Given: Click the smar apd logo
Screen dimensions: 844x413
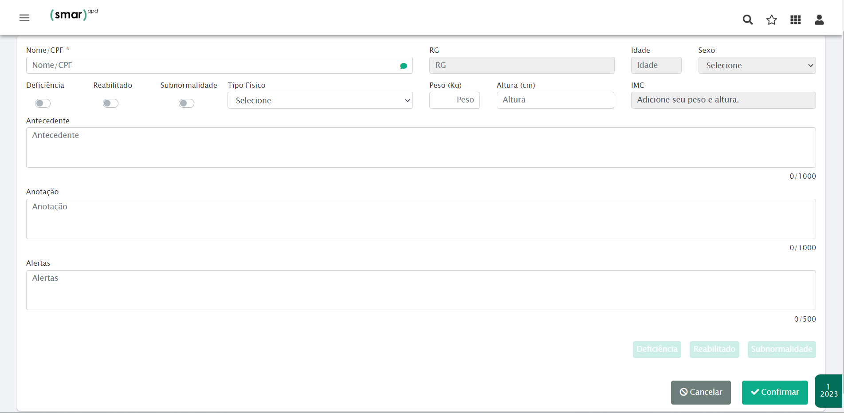Looking at the screenshot, I should [74, 15].
